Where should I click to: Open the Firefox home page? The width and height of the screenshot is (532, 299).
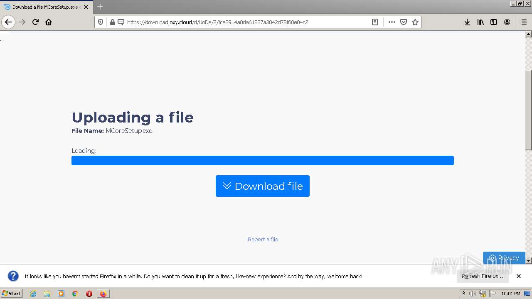click(49, 22)
